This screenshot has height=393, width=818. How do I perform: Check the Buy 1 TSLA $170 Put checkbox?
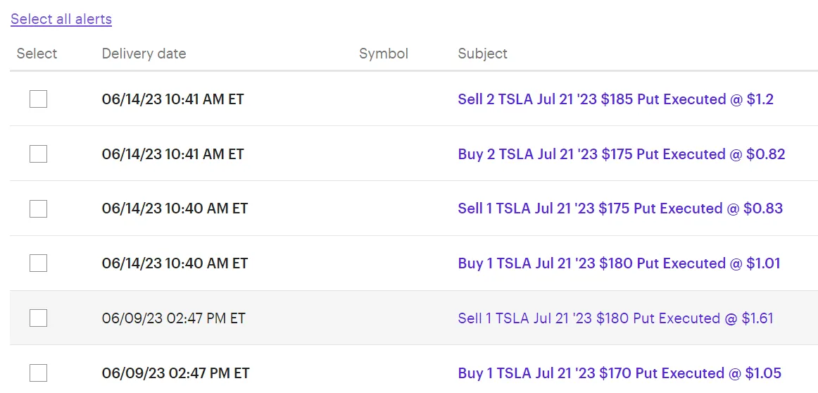click(38, 373)
